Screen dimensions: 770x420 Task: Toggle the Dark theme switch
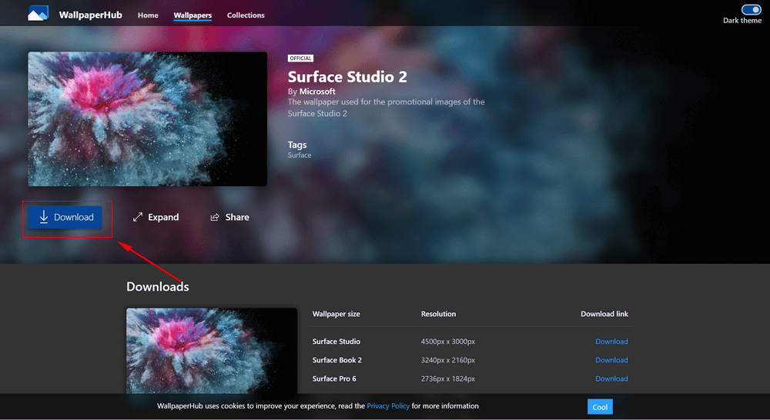tap(751, 10)
